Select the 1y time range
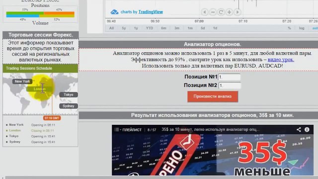318x179 pixels. 136,28
